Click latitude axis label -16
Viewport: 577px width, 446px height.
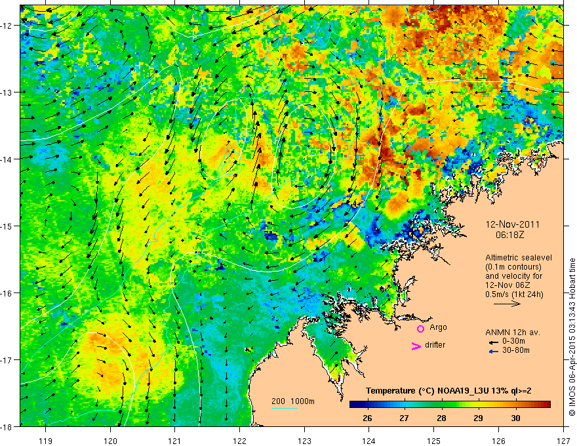pyautogui.click(x=7, y=293)
